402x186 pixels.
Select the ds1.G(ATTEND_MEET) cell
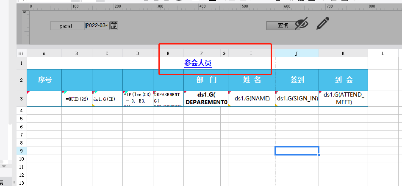click(x=343, y=99)
